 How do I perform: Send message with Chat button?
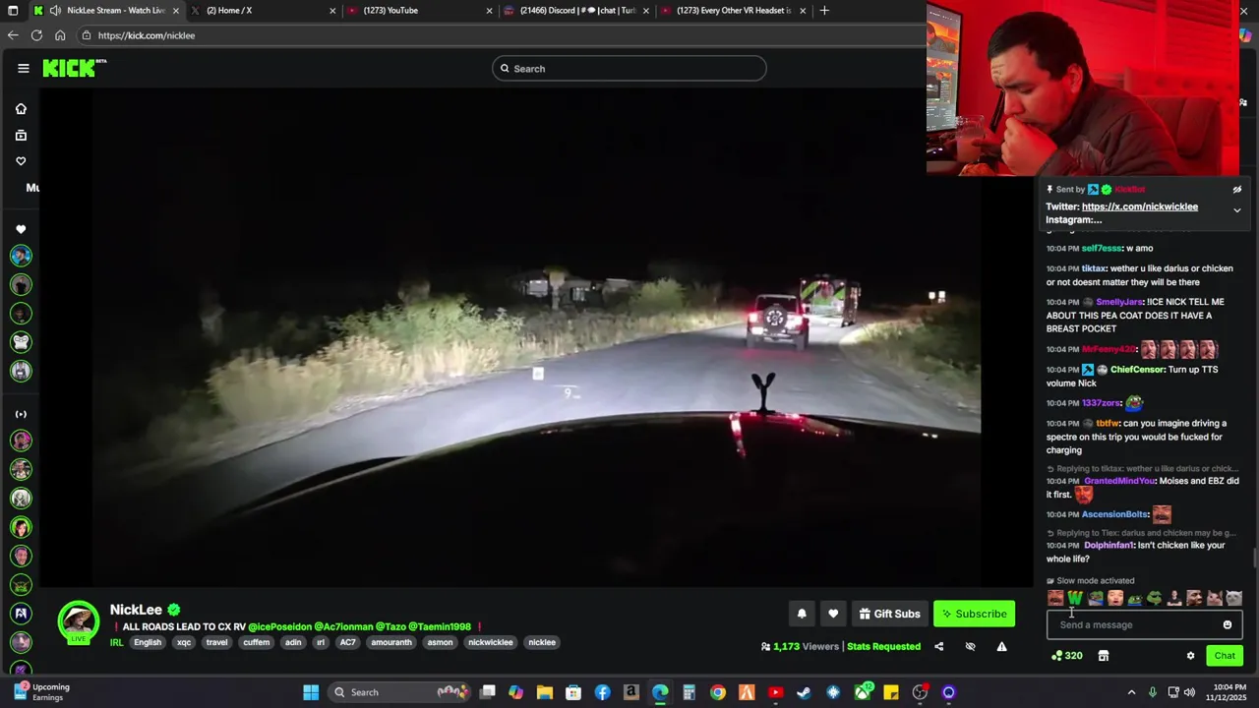click(1225, 656)
